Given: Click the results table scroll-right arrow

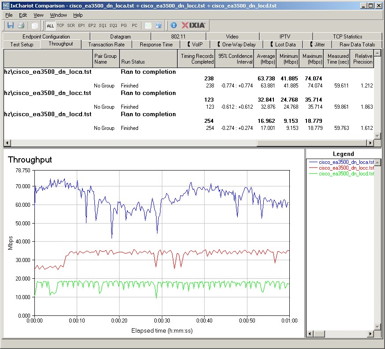Looking at the screenshot, I should 370,143.
